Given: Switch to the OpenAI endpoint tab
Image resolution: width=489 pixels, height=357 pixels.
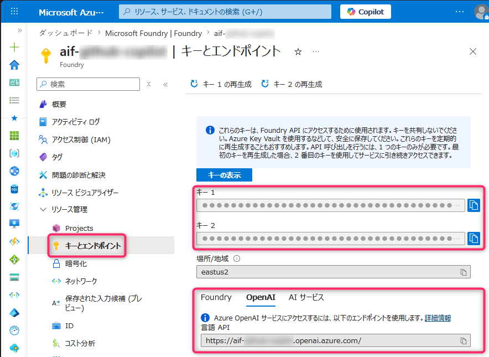Looking at the screenshot, I should coord(261,297).
